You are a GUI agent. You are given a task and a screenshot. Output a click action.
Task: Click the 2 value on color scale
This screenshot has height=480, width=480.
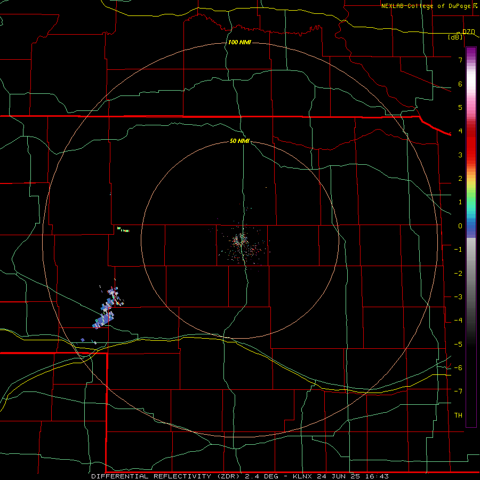(460, 179)
